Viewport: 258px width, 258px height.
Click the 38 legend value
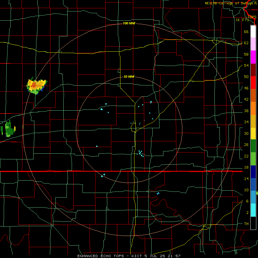point(246,111)
